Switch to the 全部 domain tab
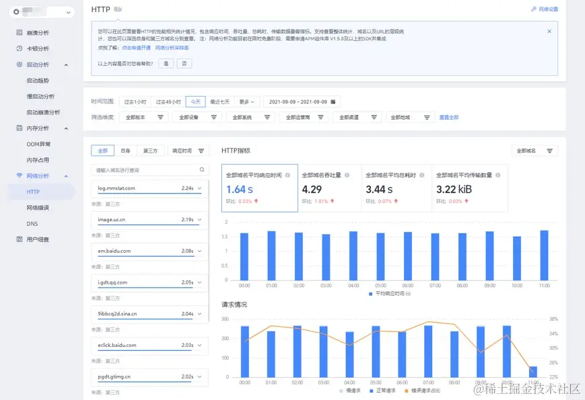The image size is (585, 400). (x=102, y=151)
